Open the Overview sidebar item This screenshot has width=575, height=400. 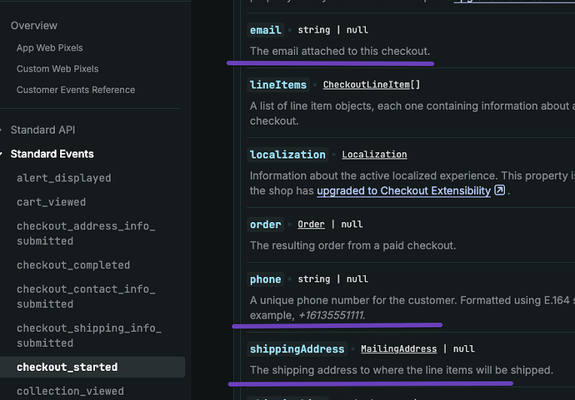coord(34,26)
